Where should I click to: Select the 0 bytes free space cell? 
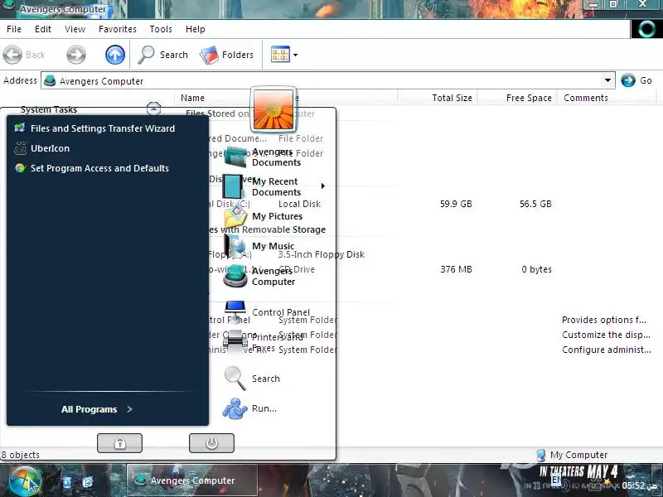coord(536,269)
